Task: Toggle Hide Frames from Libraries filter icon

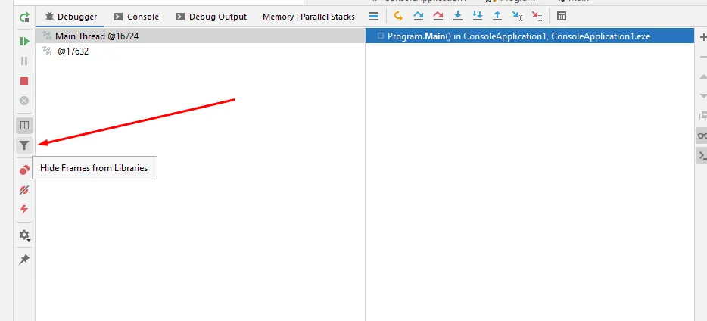Action: [24, 145]
